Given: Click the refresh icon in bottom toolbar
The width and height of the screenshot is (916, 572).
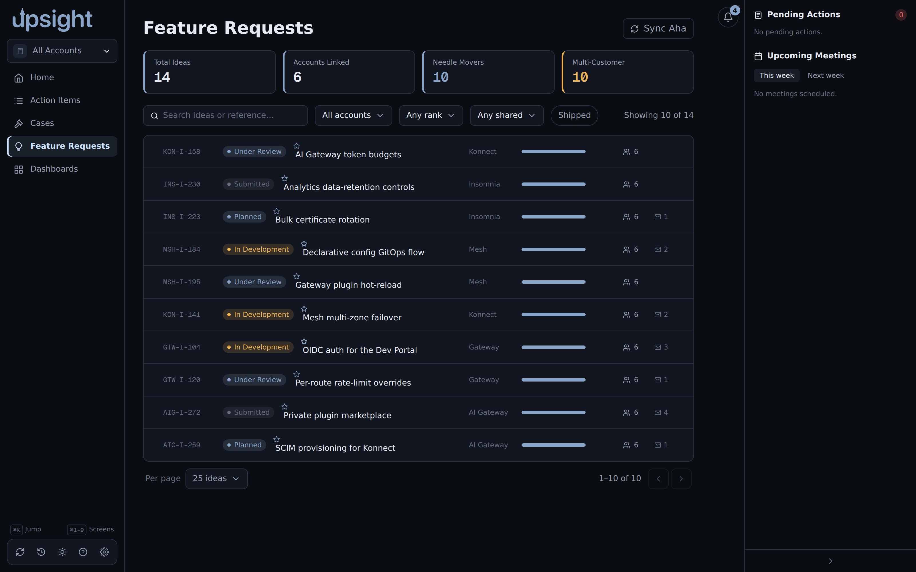Looking at the screenshot, I should pos(20,552).
